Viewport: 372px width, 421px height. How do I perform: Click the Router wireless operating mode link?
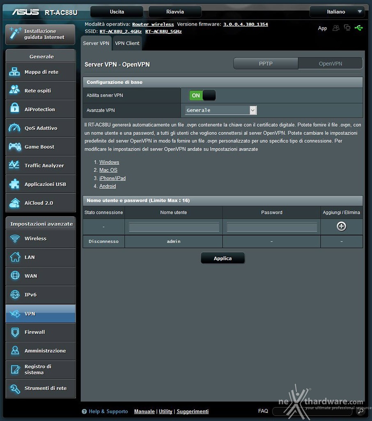(153, 24)
